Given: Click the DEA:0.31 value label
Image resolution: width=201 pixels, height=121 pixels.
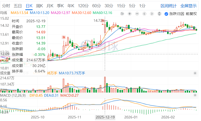Looking at the screenshot, I should pos(51,95).
